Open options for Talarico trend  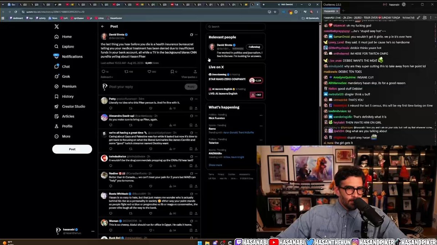click(x=261, y=140)
